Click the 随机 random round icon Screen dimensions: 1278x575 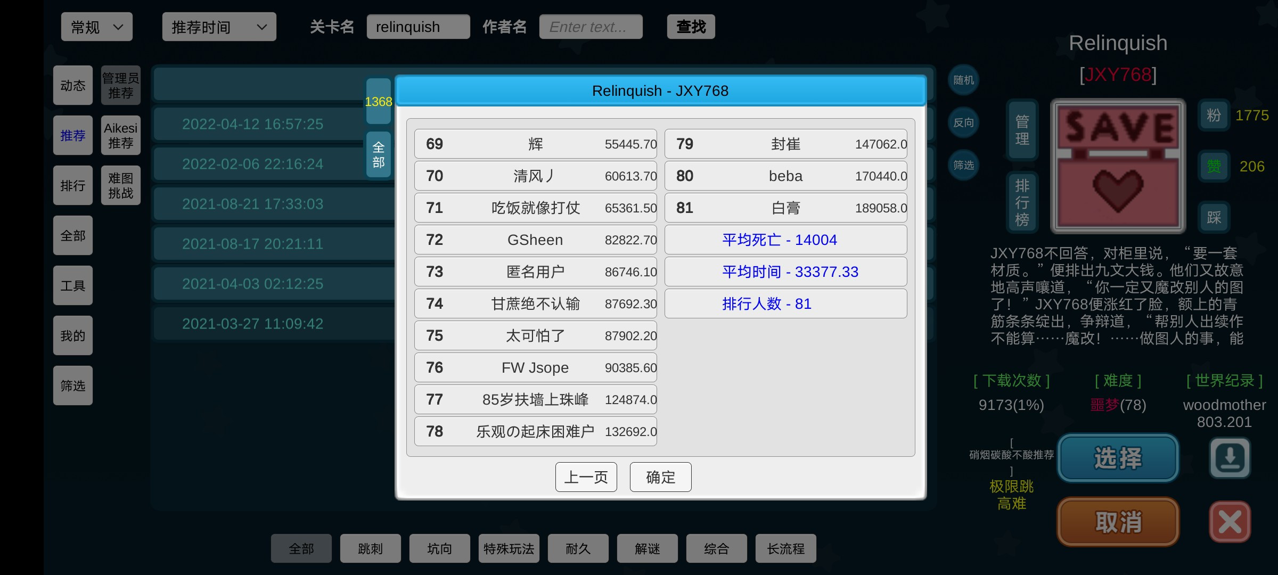[963, 80]
